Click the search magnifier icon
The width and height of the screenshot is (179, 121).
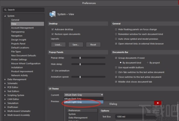(5, 10)
